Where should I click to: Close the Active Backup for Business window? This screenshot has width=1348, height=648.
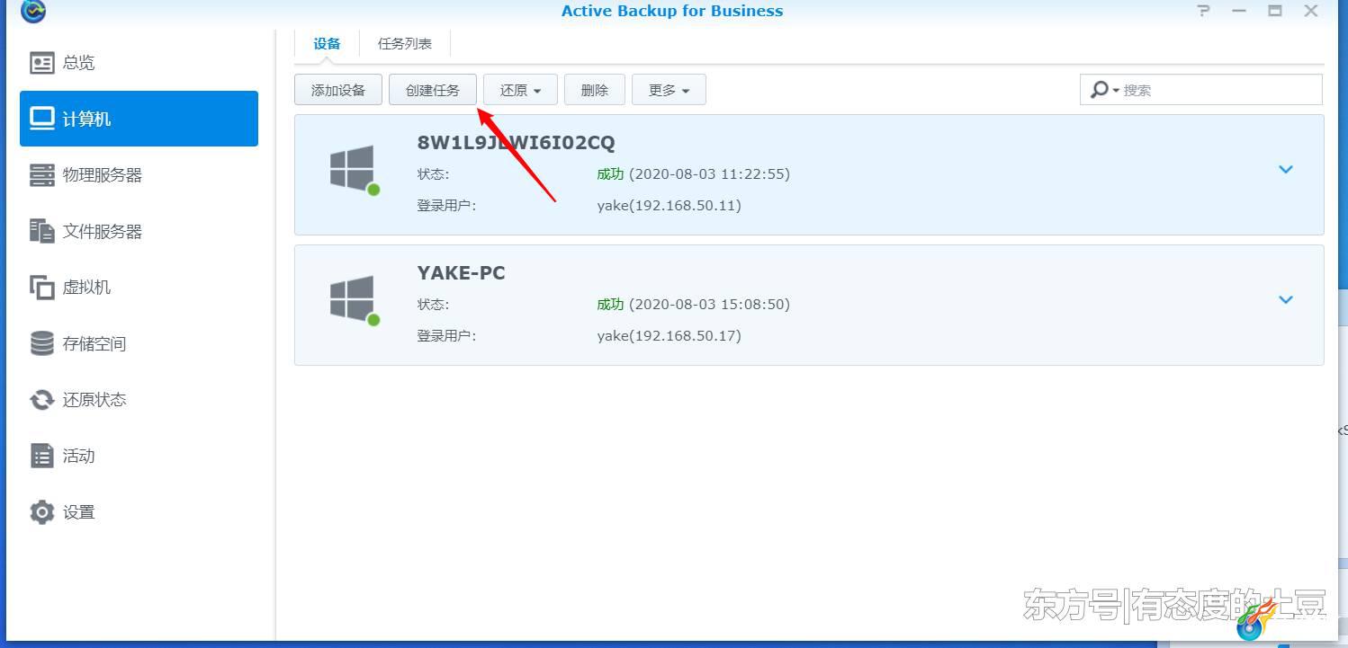(x=1311, y=11)
